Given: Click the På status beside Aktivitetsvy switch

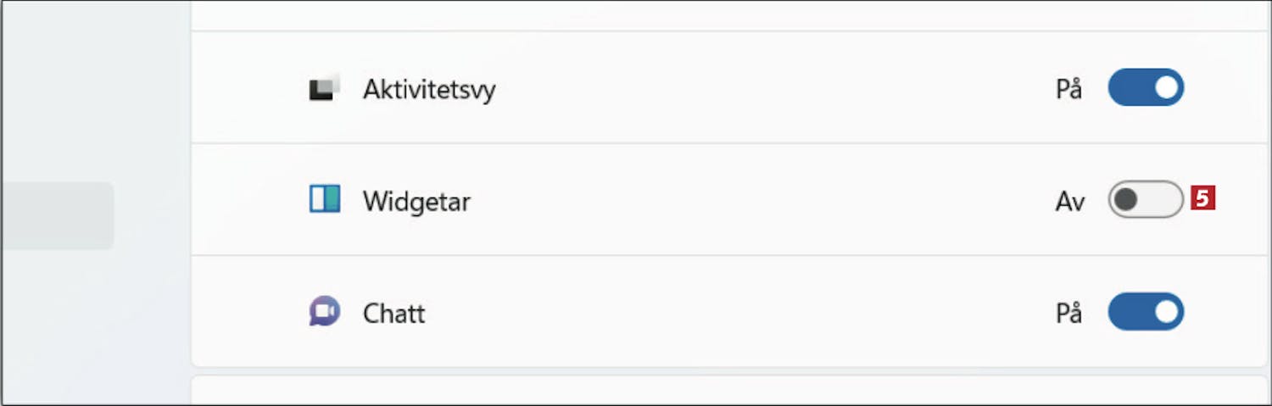Looking at the screenshot, I should coord(1068,89).
